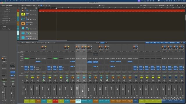Toggle input monitoring on Snare Top track
Viewport: 186px width, 104px height.
35,34
